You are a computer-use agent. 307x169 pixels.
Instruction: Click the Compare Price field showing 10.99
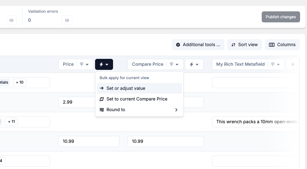(x=165, y=141)
